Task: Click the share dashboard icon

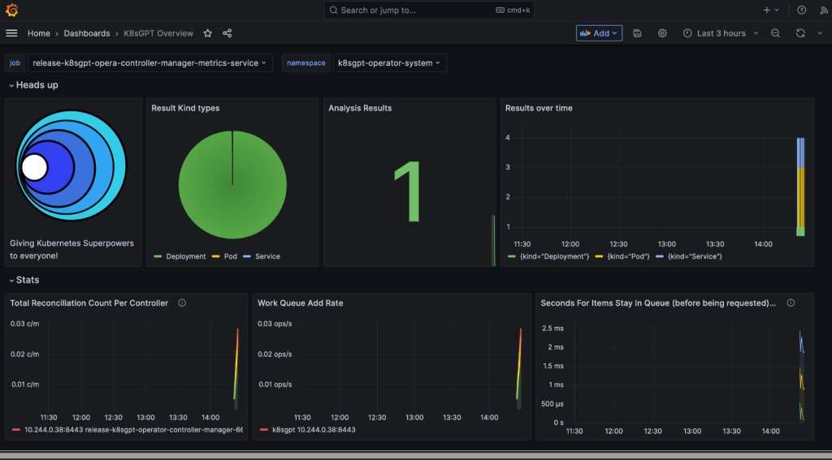Action: [227, 33]
